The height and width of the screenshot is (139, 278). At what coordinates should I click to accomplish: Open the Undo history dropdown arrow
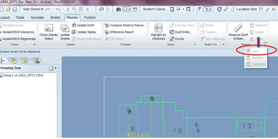click(53, 9)
